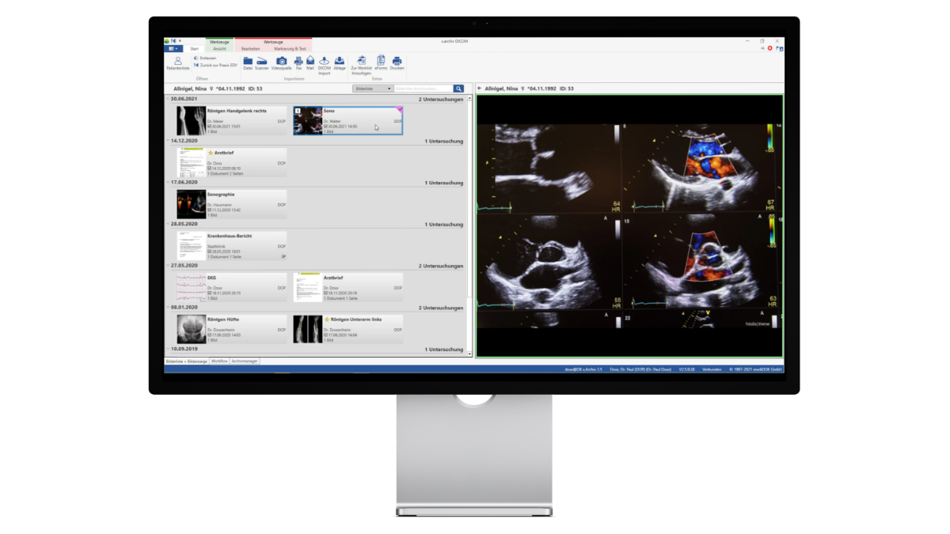The image size is (950, 534).
Task: Add patient via Zur Worklist hinzufügen
Action: 361,65
